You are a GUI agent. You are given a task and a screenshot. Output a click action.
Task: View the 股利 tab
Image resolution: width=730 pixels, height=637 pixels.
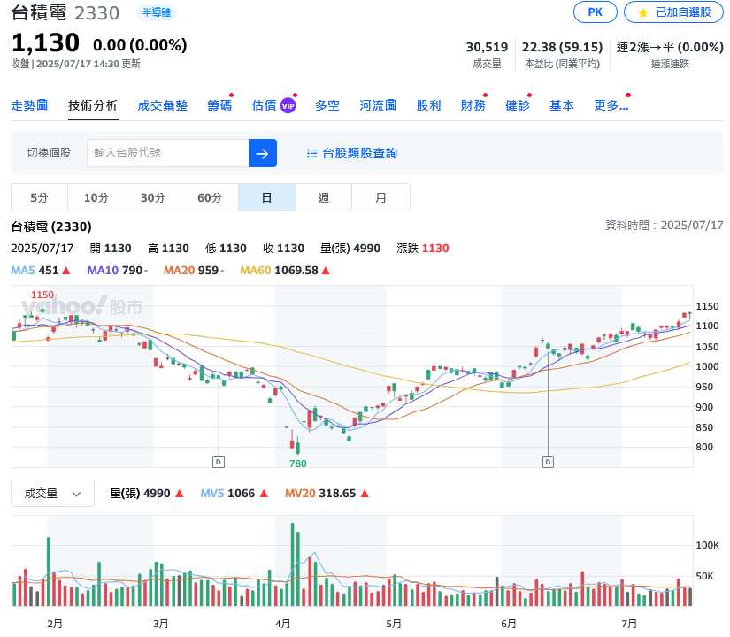(428, 105)
